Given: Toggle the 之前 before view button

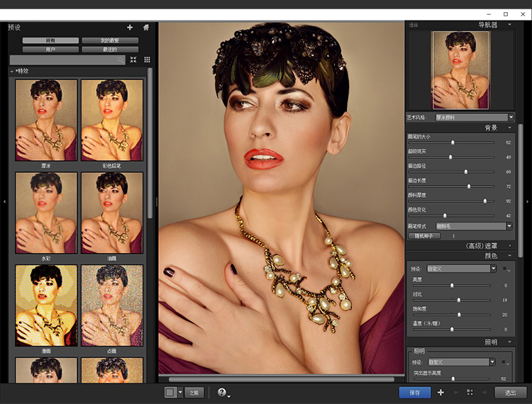Looking at the screenshot, I should 194,393.
